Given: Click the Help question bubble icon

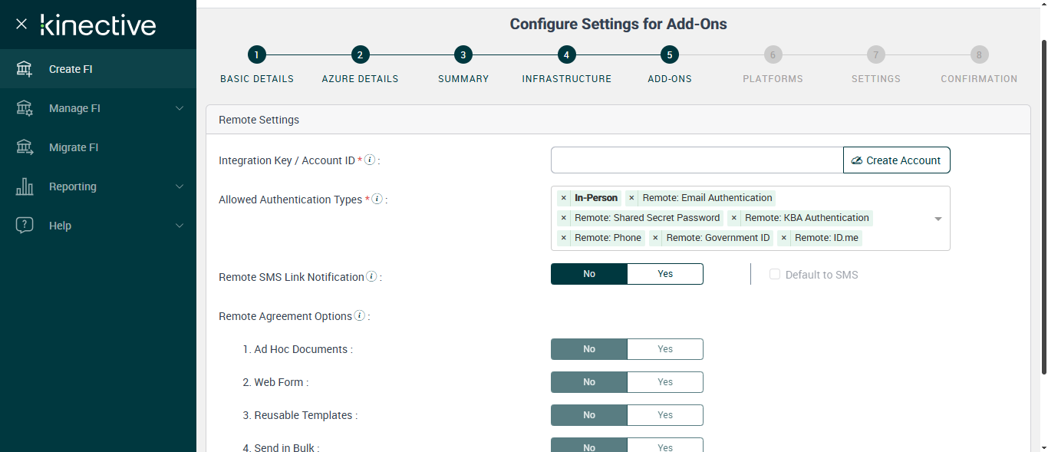Looking at the screenshot, I should (x=25, y=226).
